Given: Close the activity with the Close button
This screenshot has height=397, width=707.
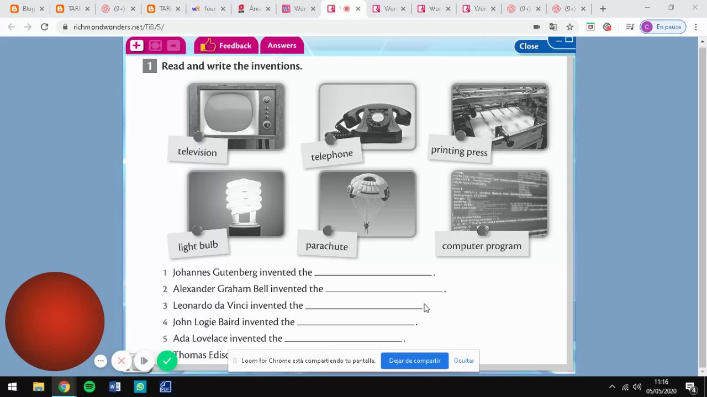Looking at the screenshot, I should tap(529, 46).
